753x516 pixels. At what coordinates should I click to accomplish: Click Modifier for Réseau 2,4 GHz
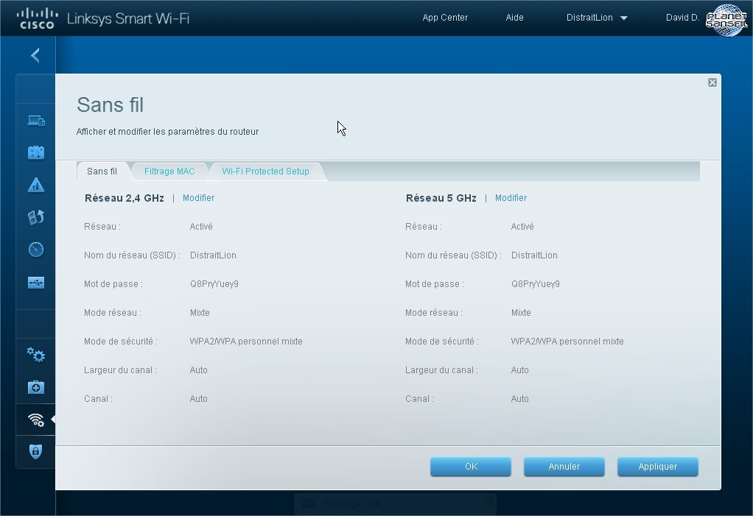(198, 197)
